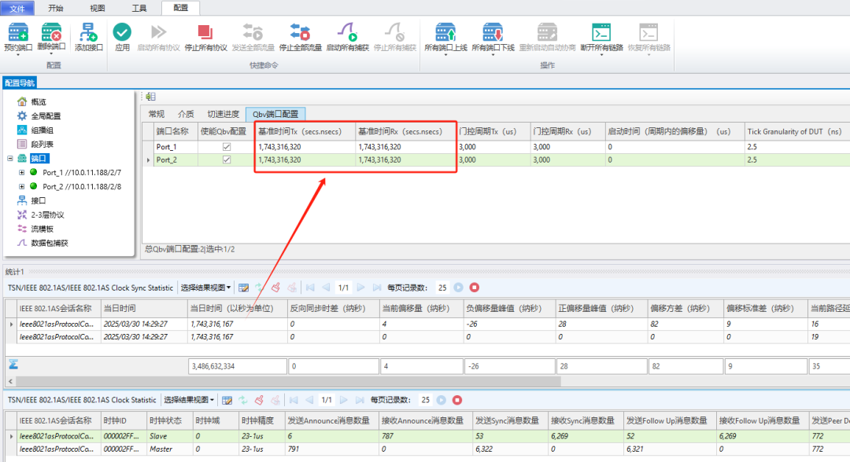This screenshot has width=850, height=462.
Task: Apply configuration with the 应用 checkmark icon
Action: pos(122,32)
